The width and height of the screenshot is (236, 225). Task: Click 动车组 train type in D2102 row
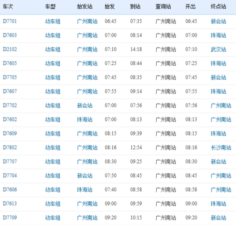(x=53, y=49)
